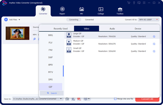Screen dimensions: 163x105
Task: Open the hamburger menu icon
Action: pos(144,3)
